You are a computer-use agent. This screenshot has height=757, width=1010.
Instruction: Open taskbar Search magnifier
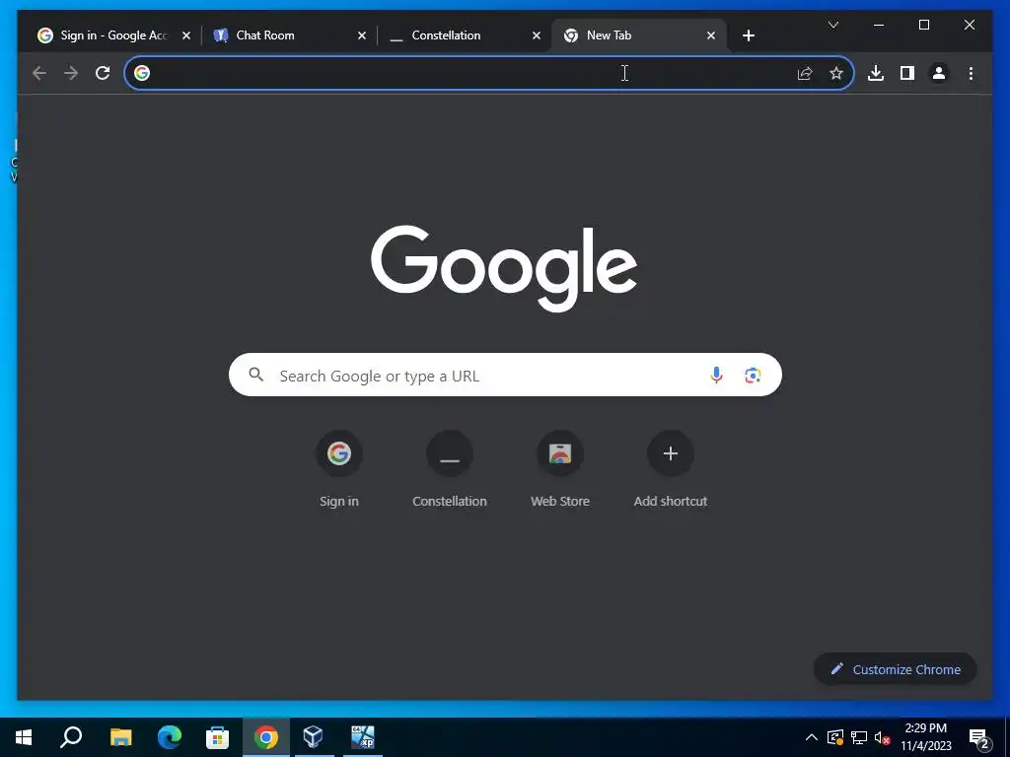click(x=71, y=737)
